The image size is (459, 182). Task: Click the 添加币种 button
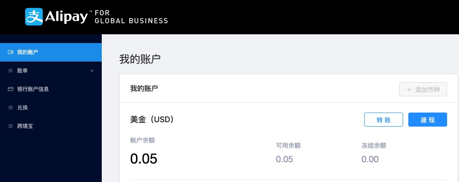click(423, 90)
